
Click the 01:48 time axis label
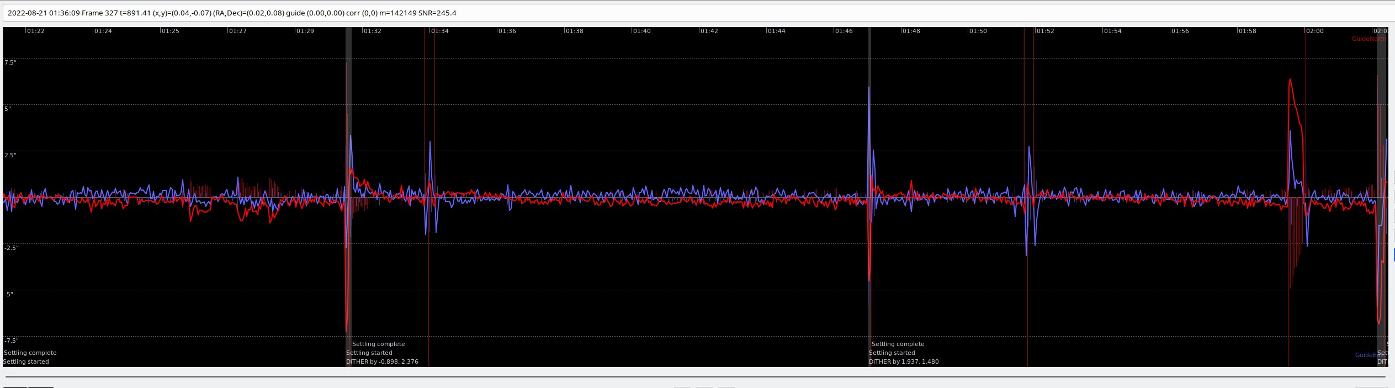tap(911, 31)
